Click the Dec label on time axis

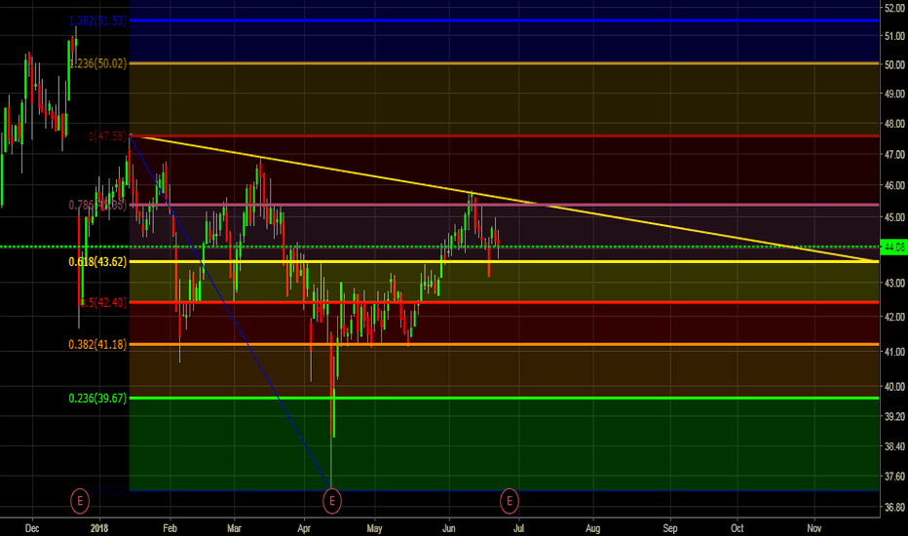tap(32, 528)
